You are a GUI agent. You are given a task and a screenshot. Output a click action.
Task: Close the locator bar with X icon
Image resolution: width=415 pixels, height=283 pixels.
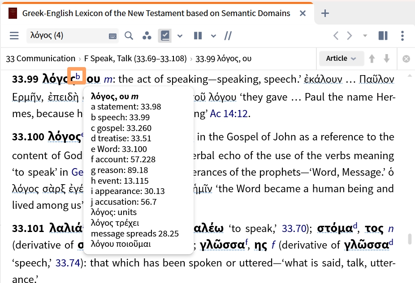click(406, 59)
